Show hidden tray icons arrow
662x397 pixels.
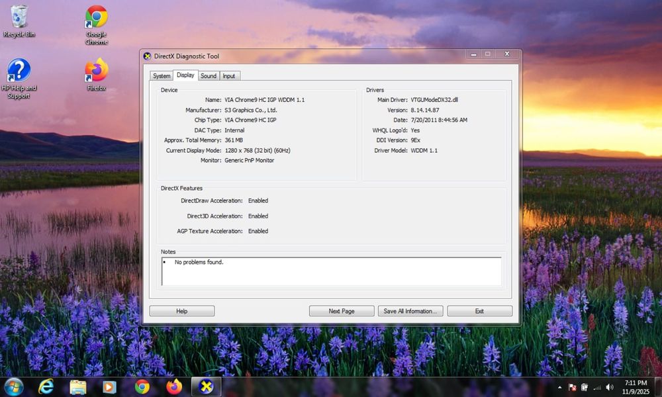point(560,387)
